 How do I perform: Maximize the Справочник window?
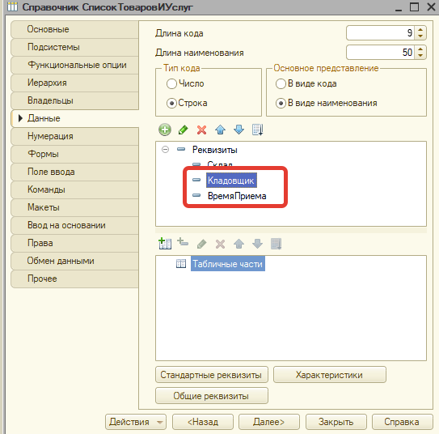(415, 6)
